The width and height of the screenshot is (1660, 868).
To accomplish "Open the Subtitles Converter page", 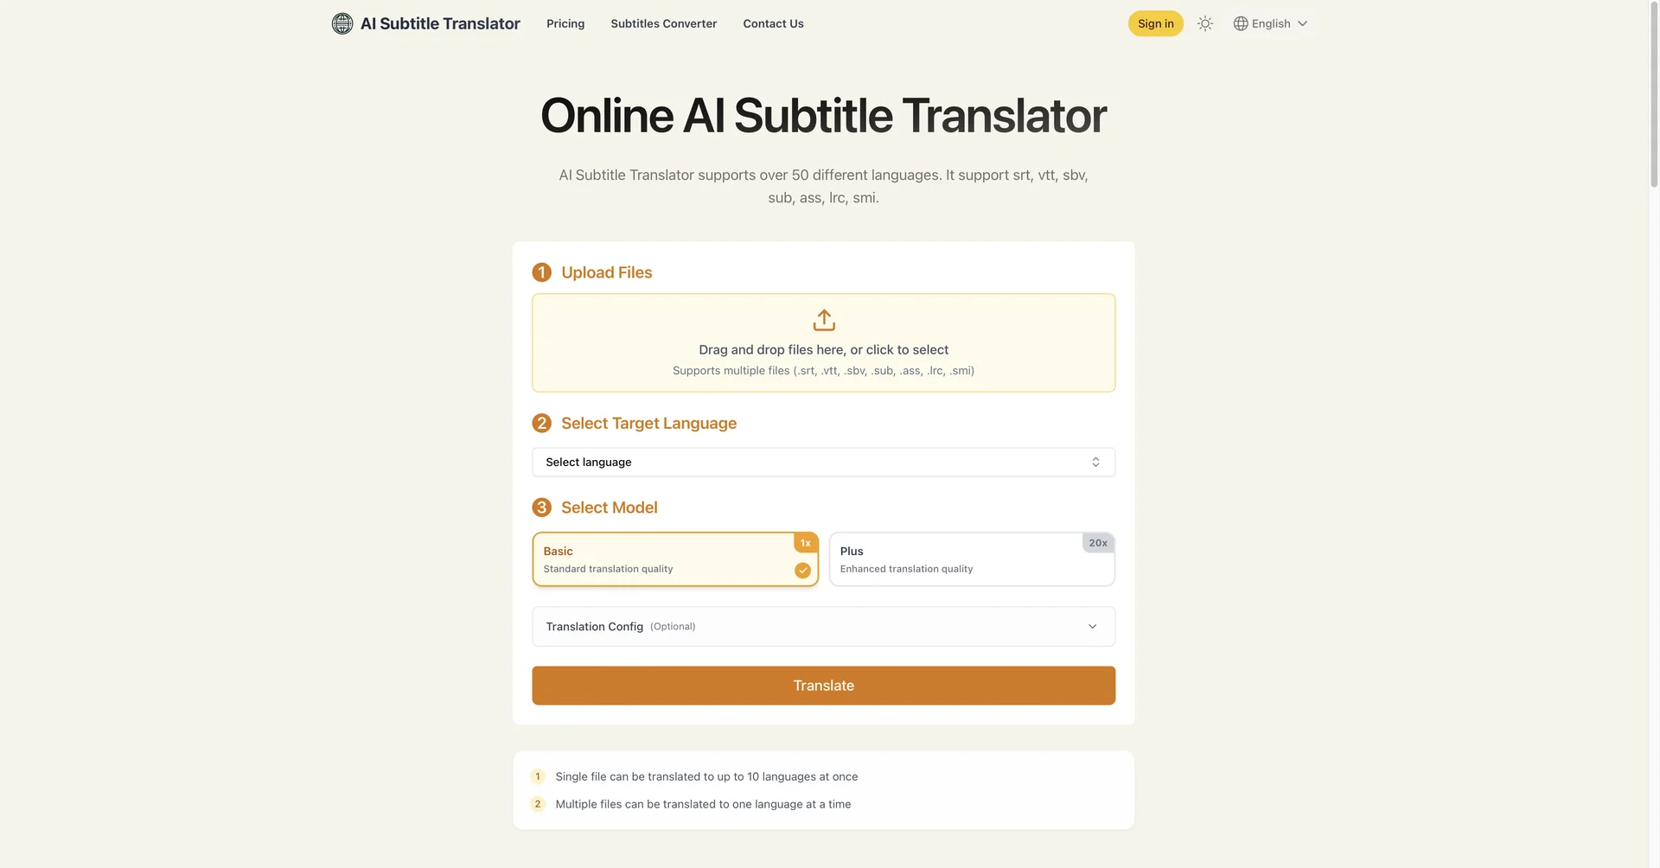I will [663, 23].
